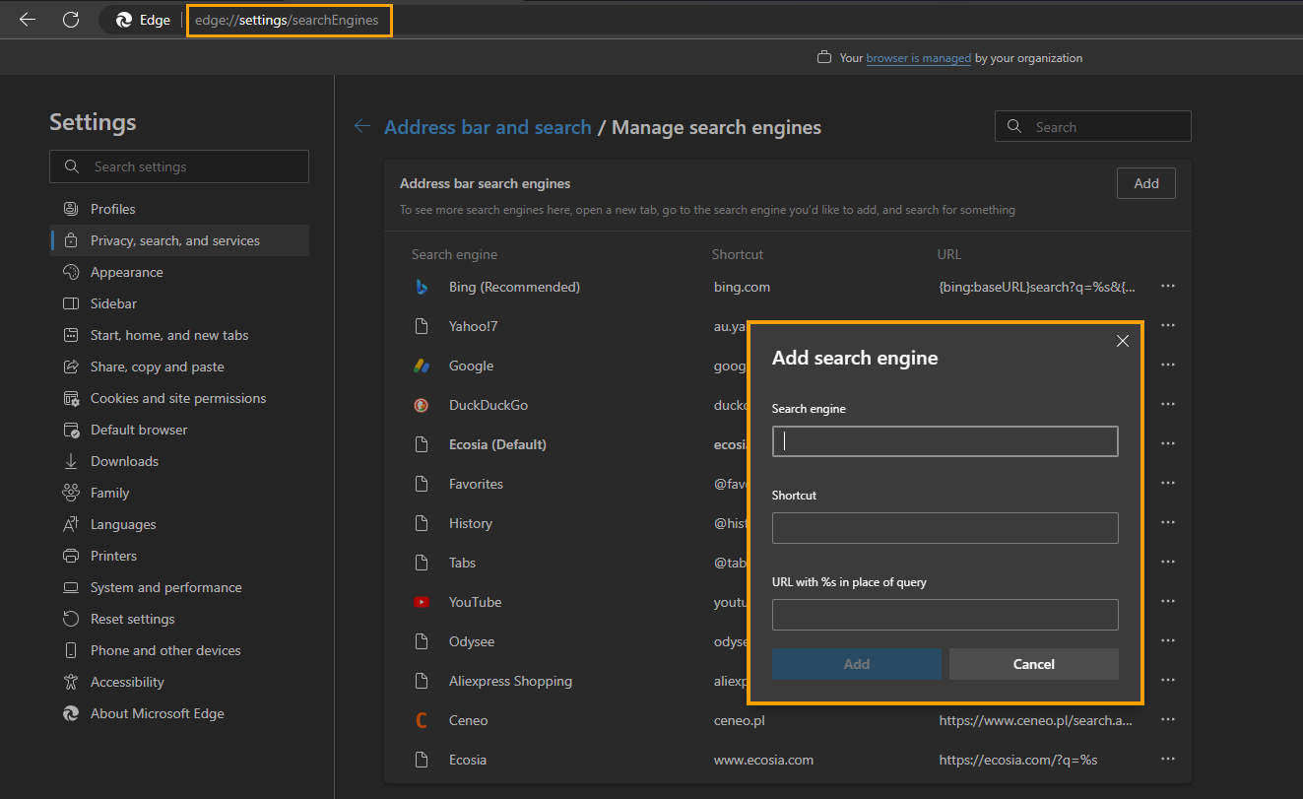Click the Ceneo search engine icon
Screen dimensions: 1303x799
(422, 720)
